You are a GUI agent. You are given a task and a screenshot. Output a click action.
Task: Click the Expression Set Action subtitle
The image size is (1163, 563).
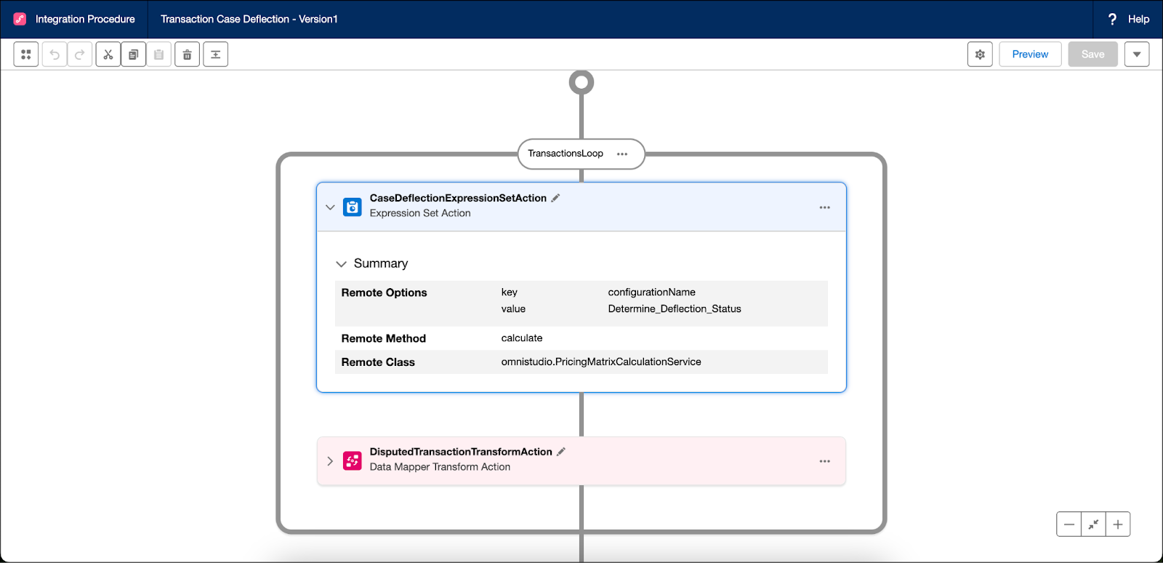(x=420, y=213)
